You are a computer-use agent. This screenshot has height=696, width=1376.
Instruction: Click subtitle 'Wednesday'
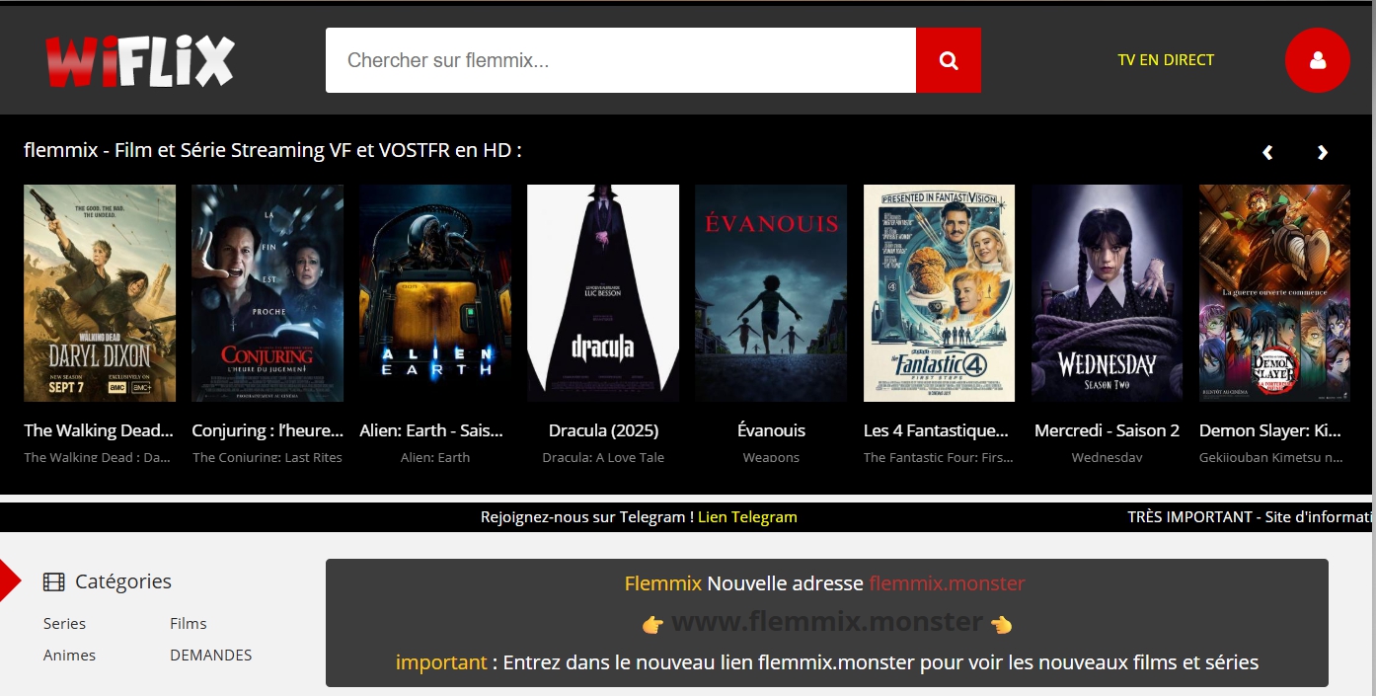pos(1107,457)
